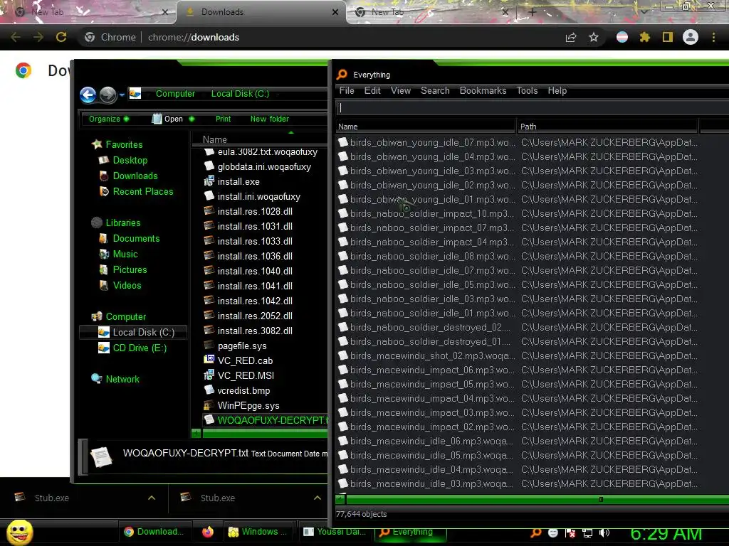Select Videos under Libraries

tap(127, 285)
